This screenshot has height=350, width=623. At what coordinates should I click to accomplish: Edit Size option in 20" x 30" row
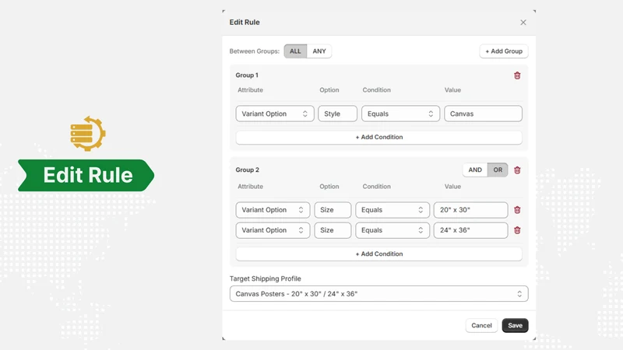coord(333,210)
